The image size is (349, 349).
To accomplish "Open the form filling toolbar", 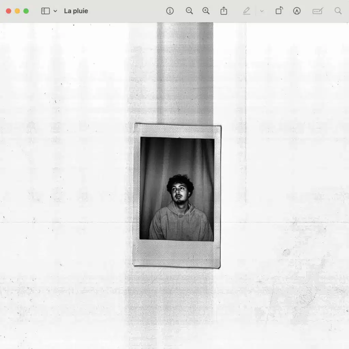I will pos(318,11).
